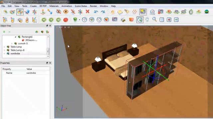Click the minus zoom-out icon
The image size is (213, 119).
tap(176, 20)
